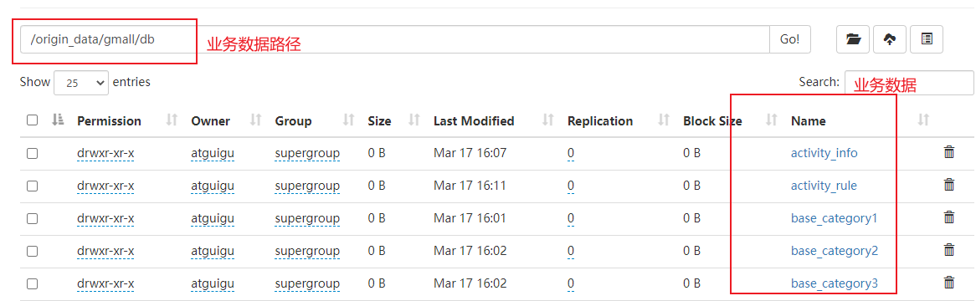Delete the activity_info directory with trash icon
The width and height of the screenshot is (976, 301).
949,152
